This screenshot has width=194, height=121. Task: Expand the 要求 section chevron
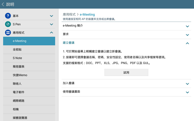[x=187, y=35]
